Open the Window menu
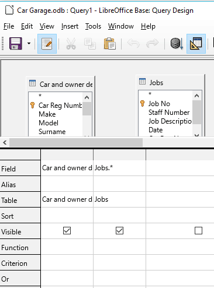Viewport: 214px width, 288px height. (x=121, y=26)
